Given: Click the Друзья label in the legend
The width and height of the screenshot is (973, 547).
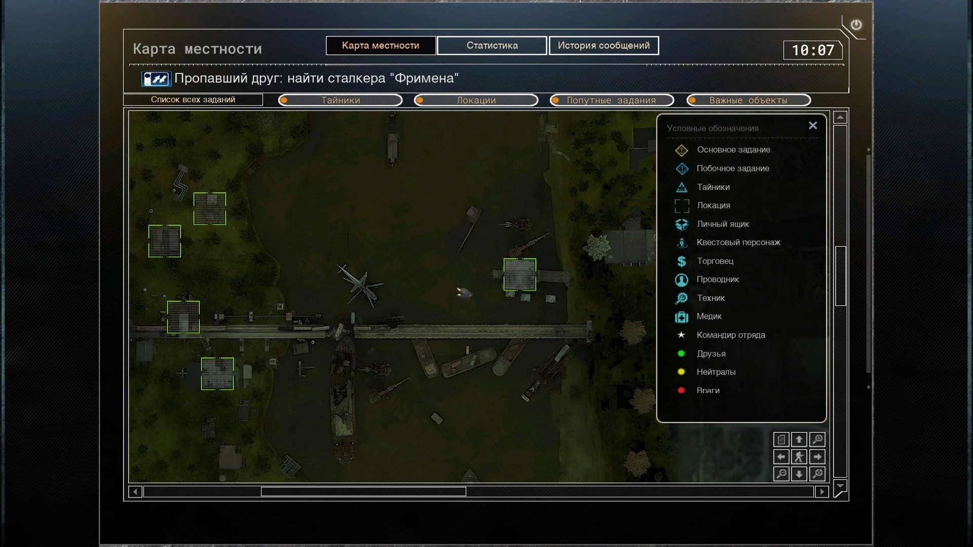Looking at the screenshot, I should 711,354.
